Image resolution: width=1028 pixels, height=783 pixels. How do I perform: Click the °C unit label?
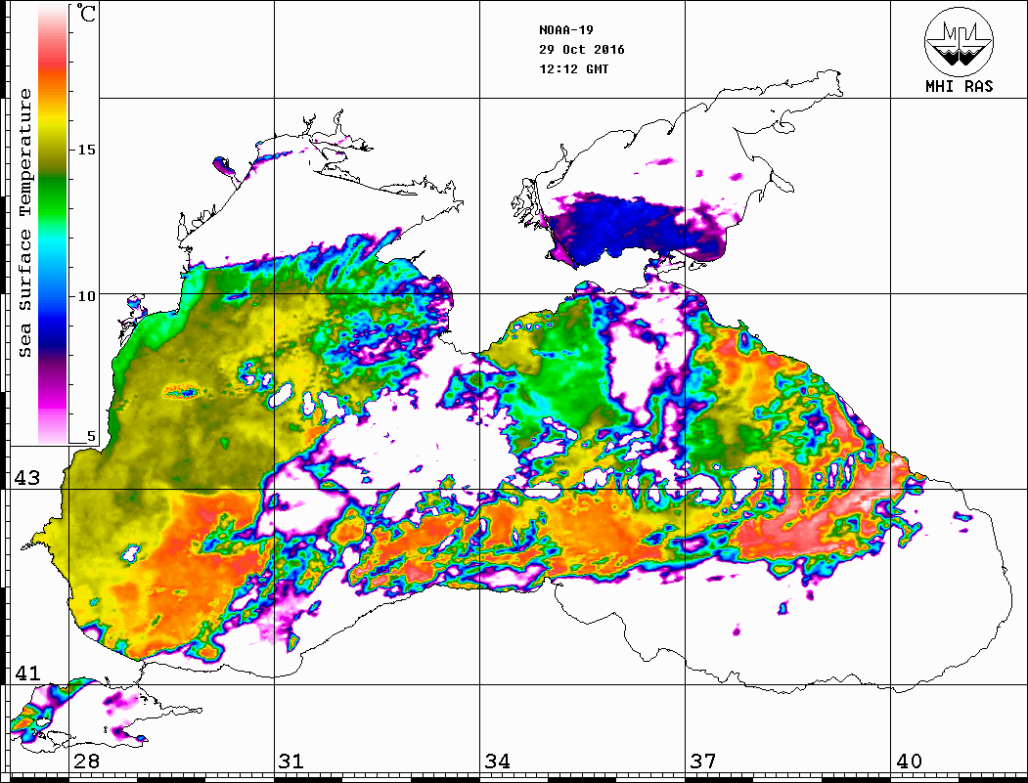pos(84,13)
